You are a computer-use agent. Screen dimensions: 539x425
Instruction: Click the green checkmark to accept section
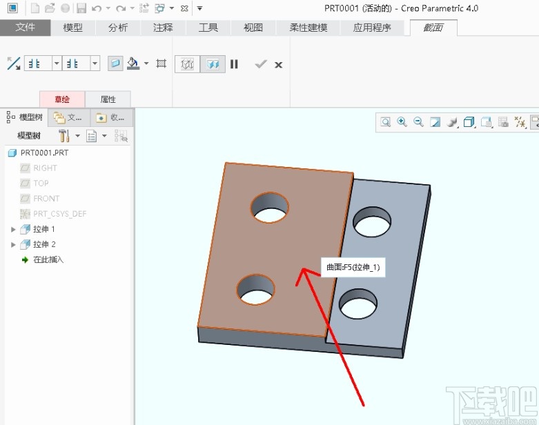(260, 64)
